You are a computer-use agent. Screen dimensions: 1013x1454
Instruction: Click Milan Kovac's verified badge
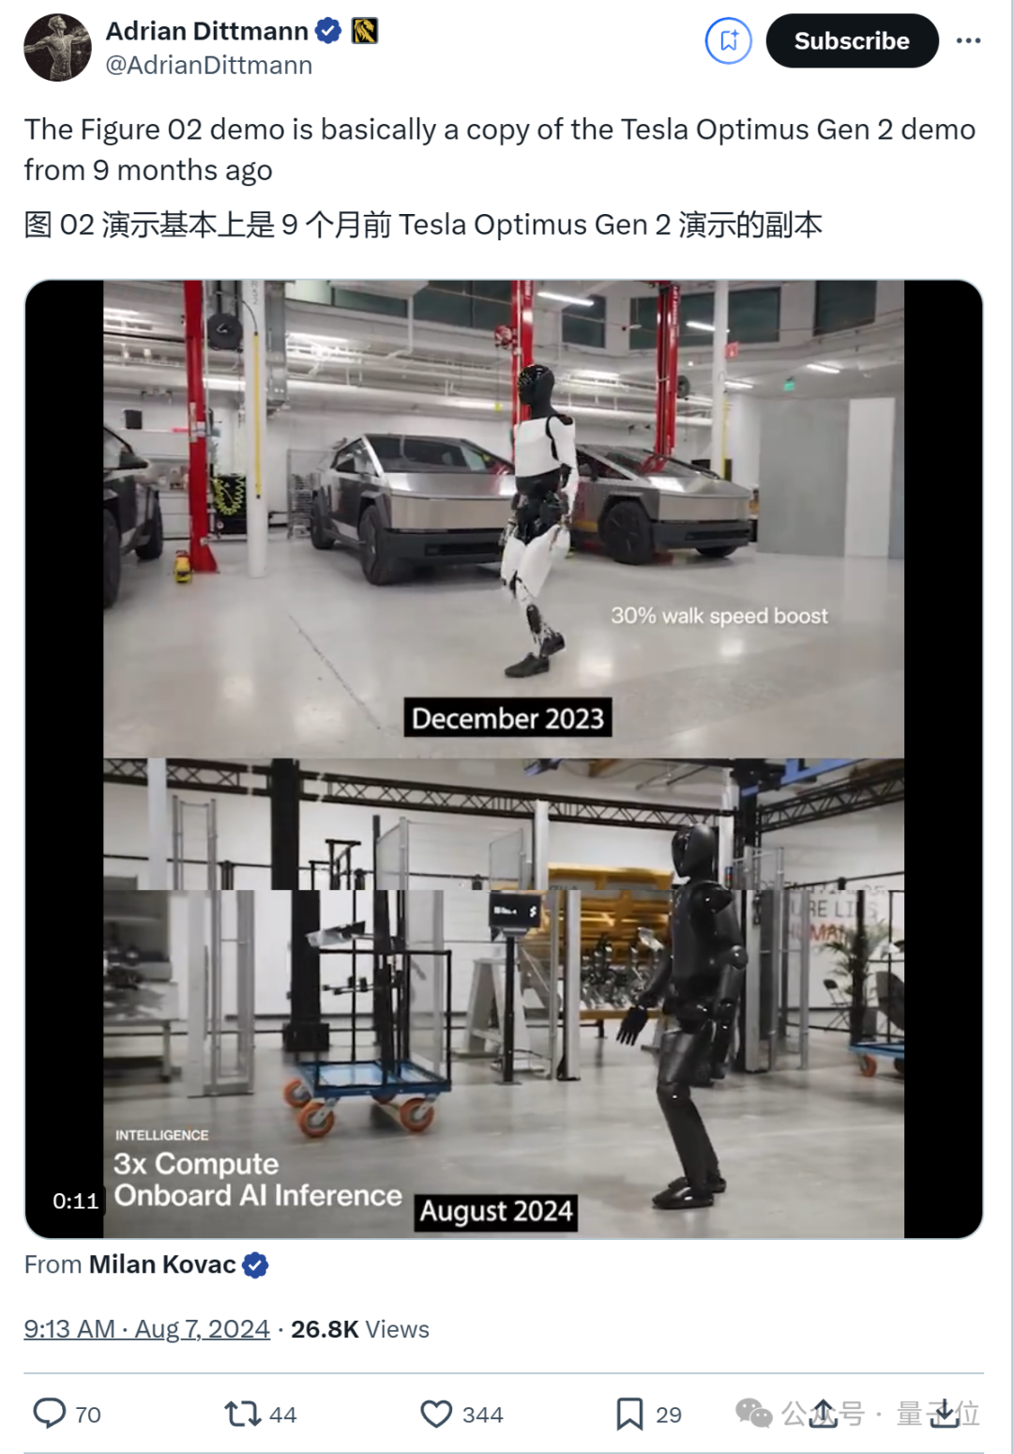tap(255, 1265)
